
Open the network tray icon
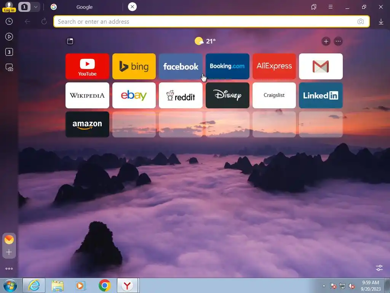342,286
